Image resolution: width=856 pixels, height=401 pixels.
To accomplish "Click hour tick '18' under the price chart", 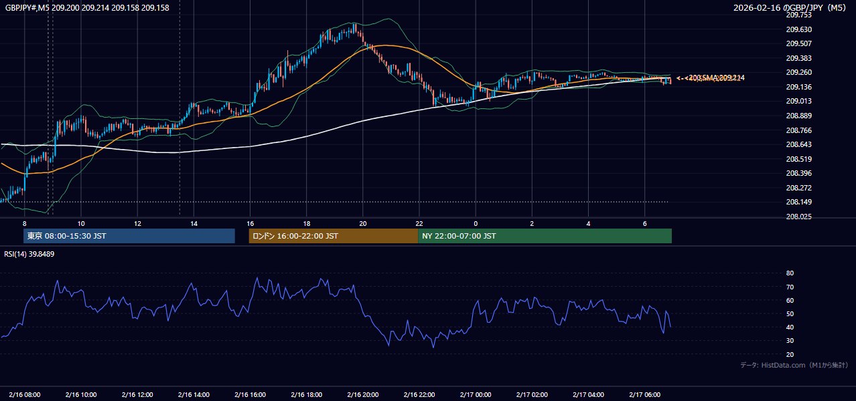I will click(x=306, y=223).
